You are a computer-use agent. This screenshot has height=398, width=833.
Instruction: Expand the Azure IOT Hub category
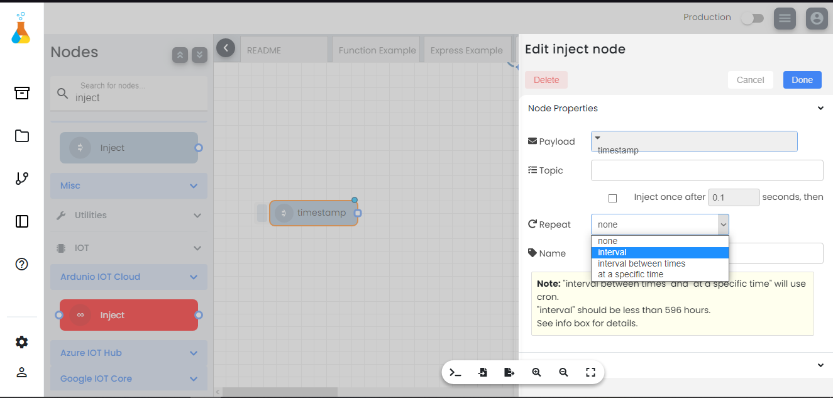[128, 353]
